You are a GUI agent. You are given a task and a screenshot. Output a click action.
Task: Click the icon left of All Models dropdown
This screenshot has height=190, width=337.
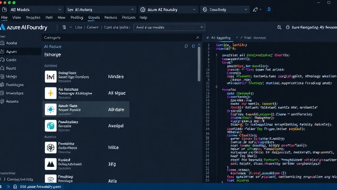(4, 10)
